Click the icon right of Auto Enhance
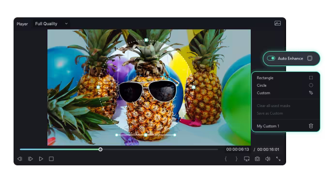Screen dimensions: 334x188 [x=310, y=58]
